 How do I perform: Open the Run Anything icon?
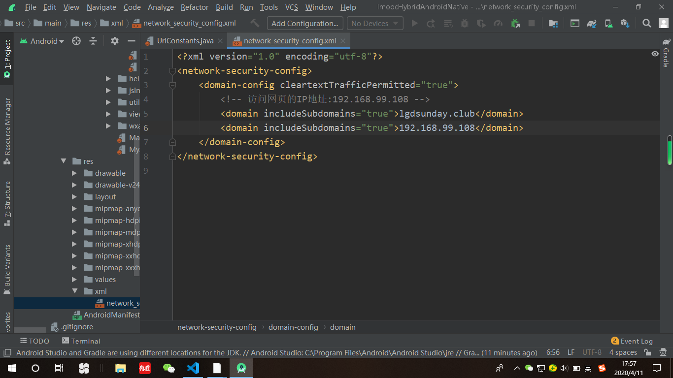pos(575,23)
